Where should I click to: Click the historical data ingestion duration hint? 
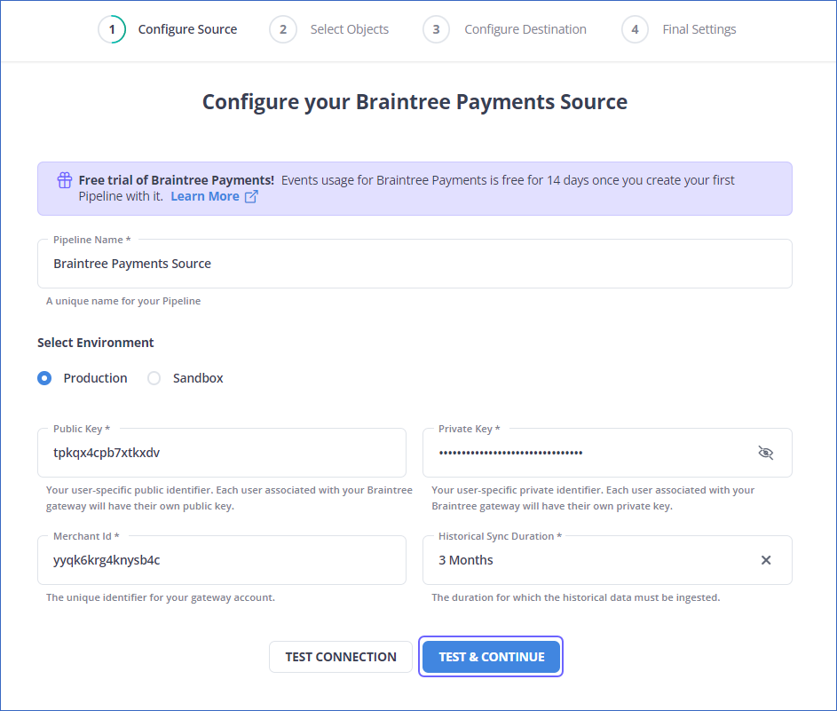point(575,597)
